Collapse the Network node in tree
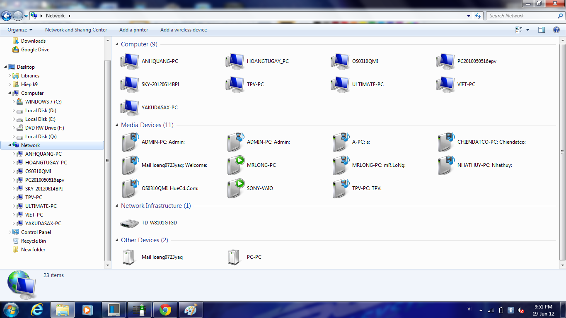 10,145
